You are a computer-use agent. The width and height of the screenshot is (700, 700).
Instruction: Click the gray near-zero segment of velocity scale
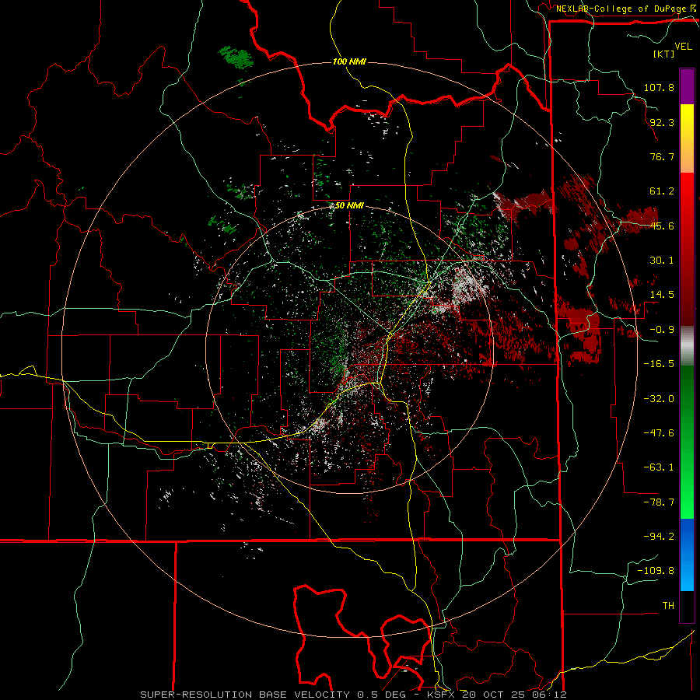687,346
